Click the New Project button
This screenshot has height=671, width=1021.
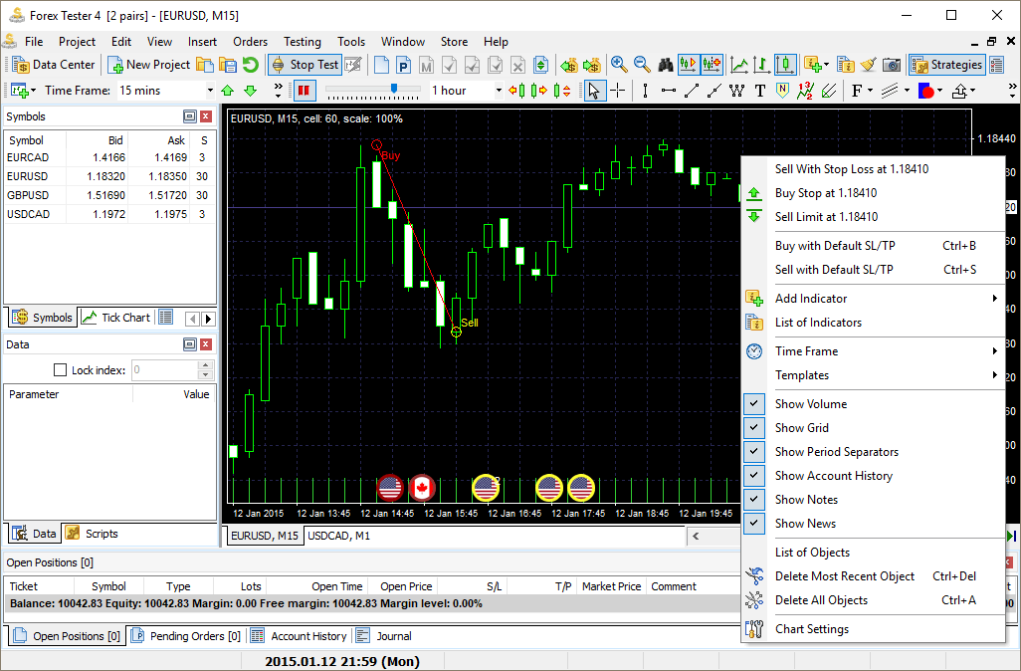(149, 65)
